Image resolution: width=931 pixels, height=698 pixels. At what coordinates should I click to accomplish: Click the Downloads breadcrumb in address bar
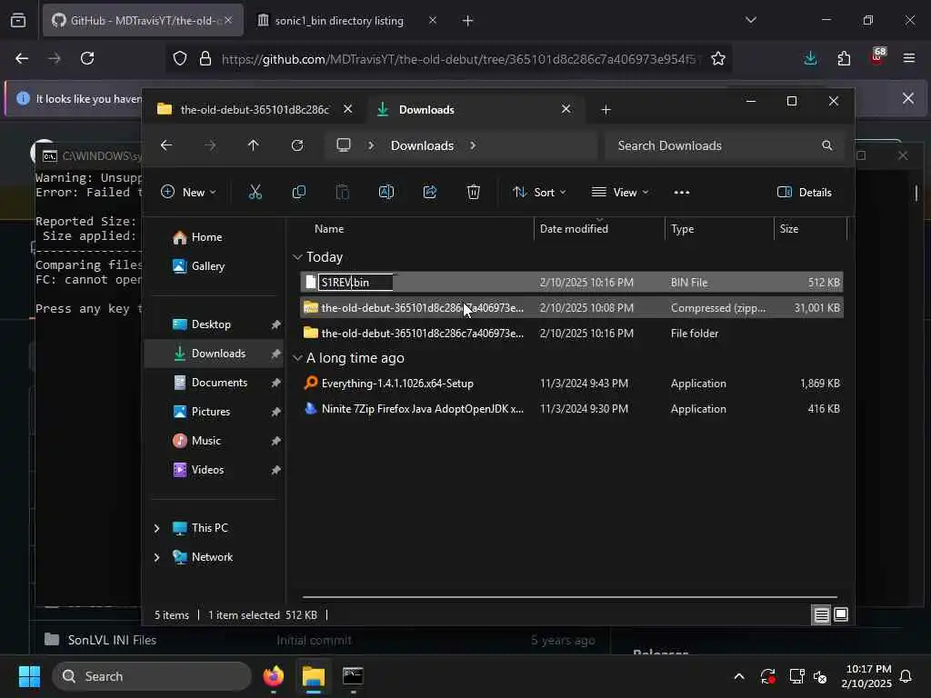tap(422, 145)
